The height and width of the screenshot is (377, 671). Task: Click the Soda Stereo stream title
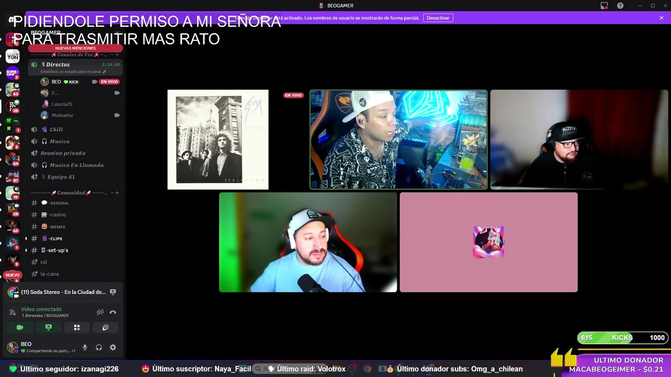pyautogui.click(x=63, y=292)
